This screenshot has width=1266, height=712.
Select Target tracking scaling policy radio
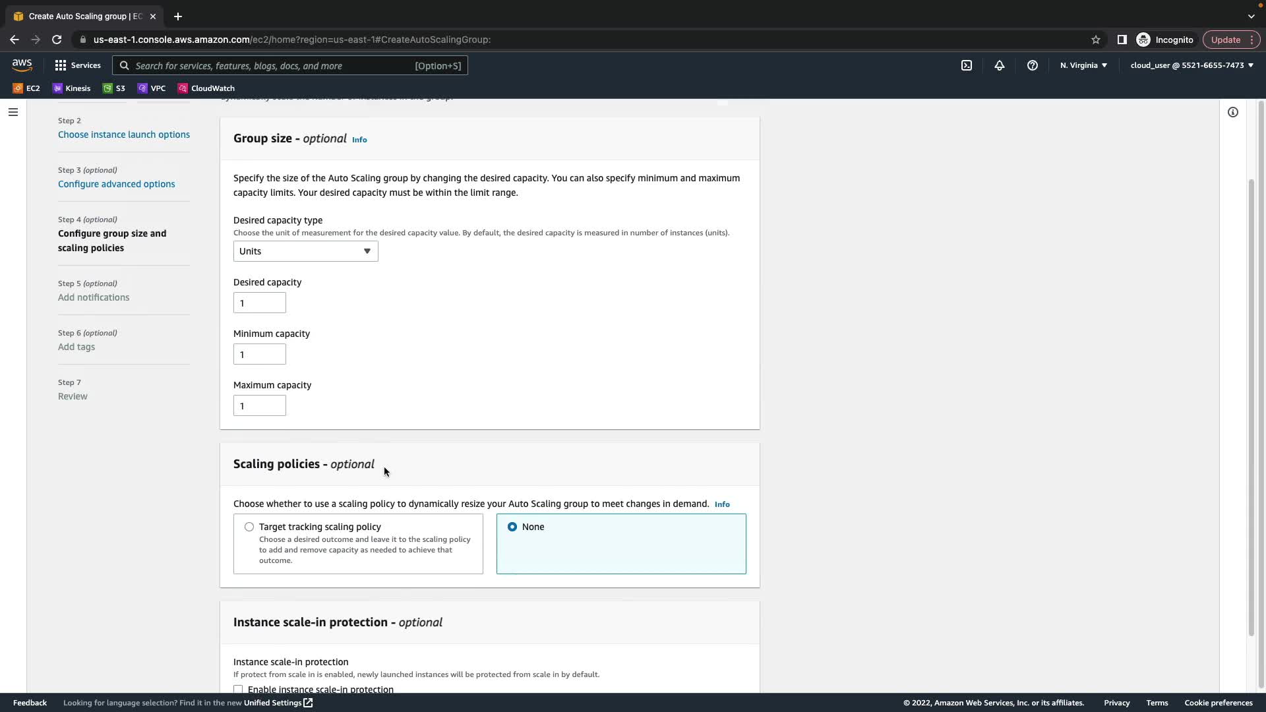tap(249, 527)
